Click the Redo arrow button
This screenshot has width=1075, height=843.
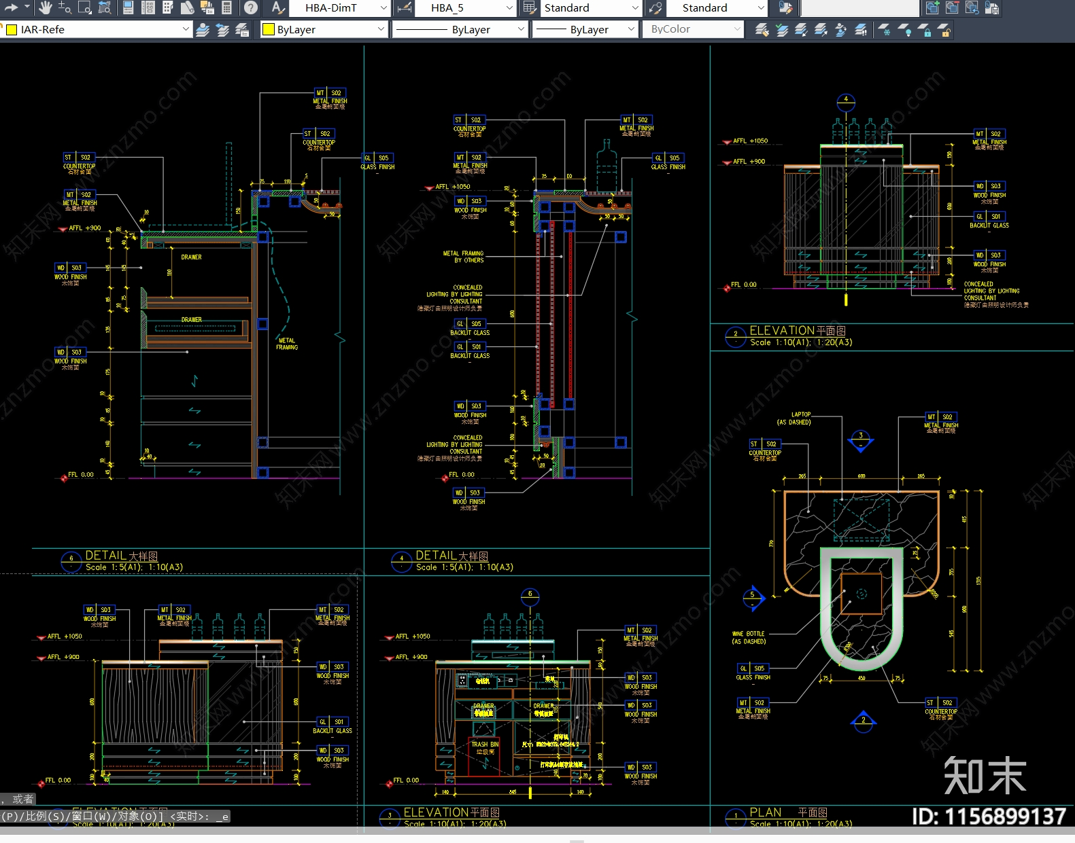click(12, 7)
